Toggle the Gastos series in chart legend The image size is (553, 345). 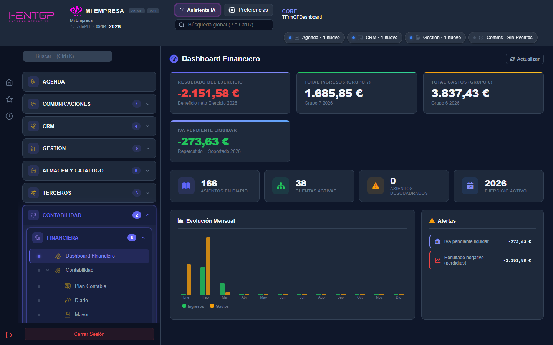click(x=219, y=306)
